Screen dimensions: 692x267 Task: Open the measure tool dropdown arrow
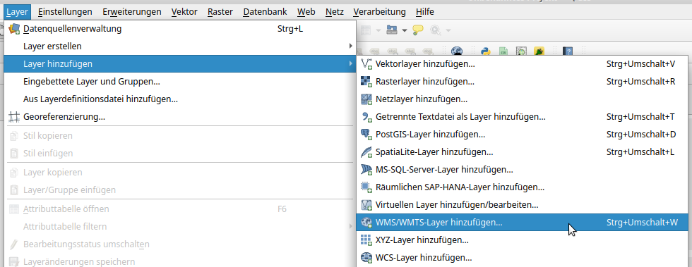click(404, 30)
